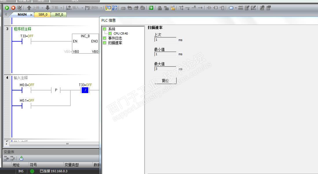The height and width of the screenshot is (174, 318).
Task: Select CPU CR40 tree item
Action: coord(121,34)
